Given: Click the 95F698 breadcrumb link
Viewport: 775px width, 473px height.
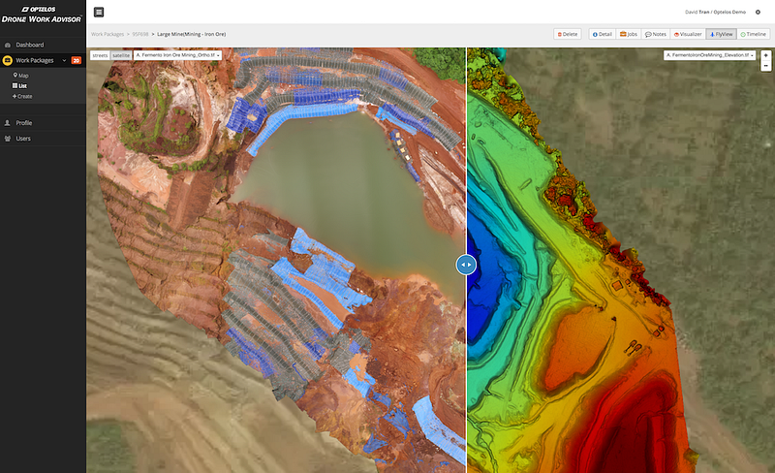Looking at the screenshot, I should pyautogui.click(x=140, y=34).
